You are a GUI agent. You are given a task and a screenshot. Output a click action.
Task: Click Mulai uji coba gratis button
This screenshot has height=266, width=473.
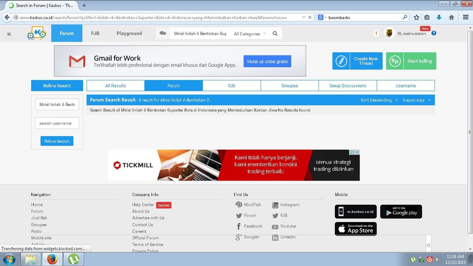(267, 61)
